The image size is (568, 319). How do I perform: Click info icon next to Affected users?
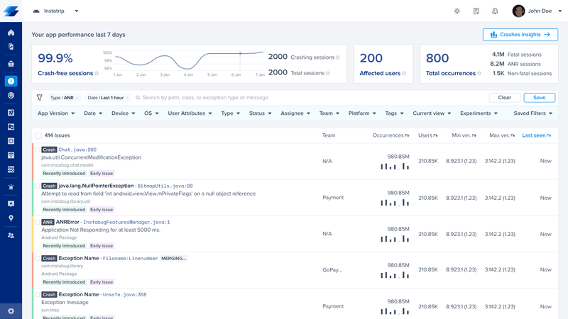coord(405,73)
